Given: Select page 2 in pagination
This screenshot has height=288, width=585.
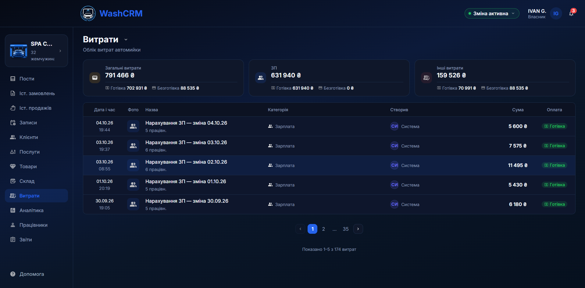Looking at the screenshot, I should 323,229.
